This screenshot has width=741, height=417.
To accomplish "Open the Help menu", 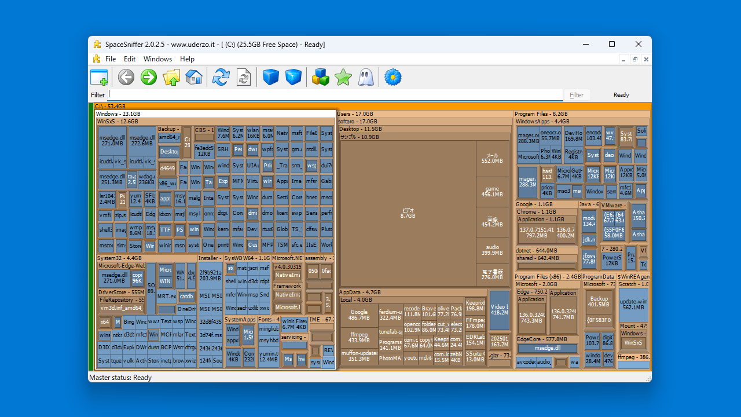I will (187, 59).
